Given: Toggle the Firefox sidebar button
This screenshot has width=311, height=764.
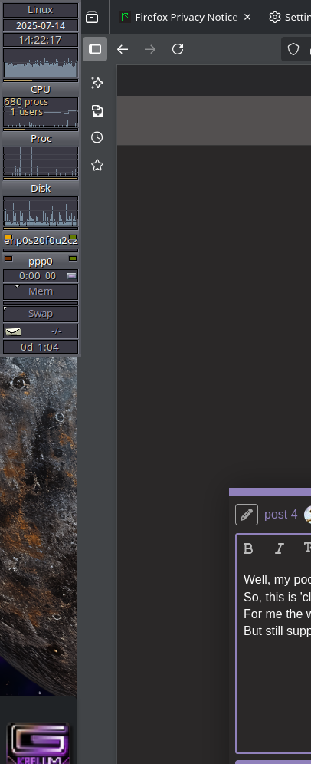Looking at the screenshot, I should 95,49.
